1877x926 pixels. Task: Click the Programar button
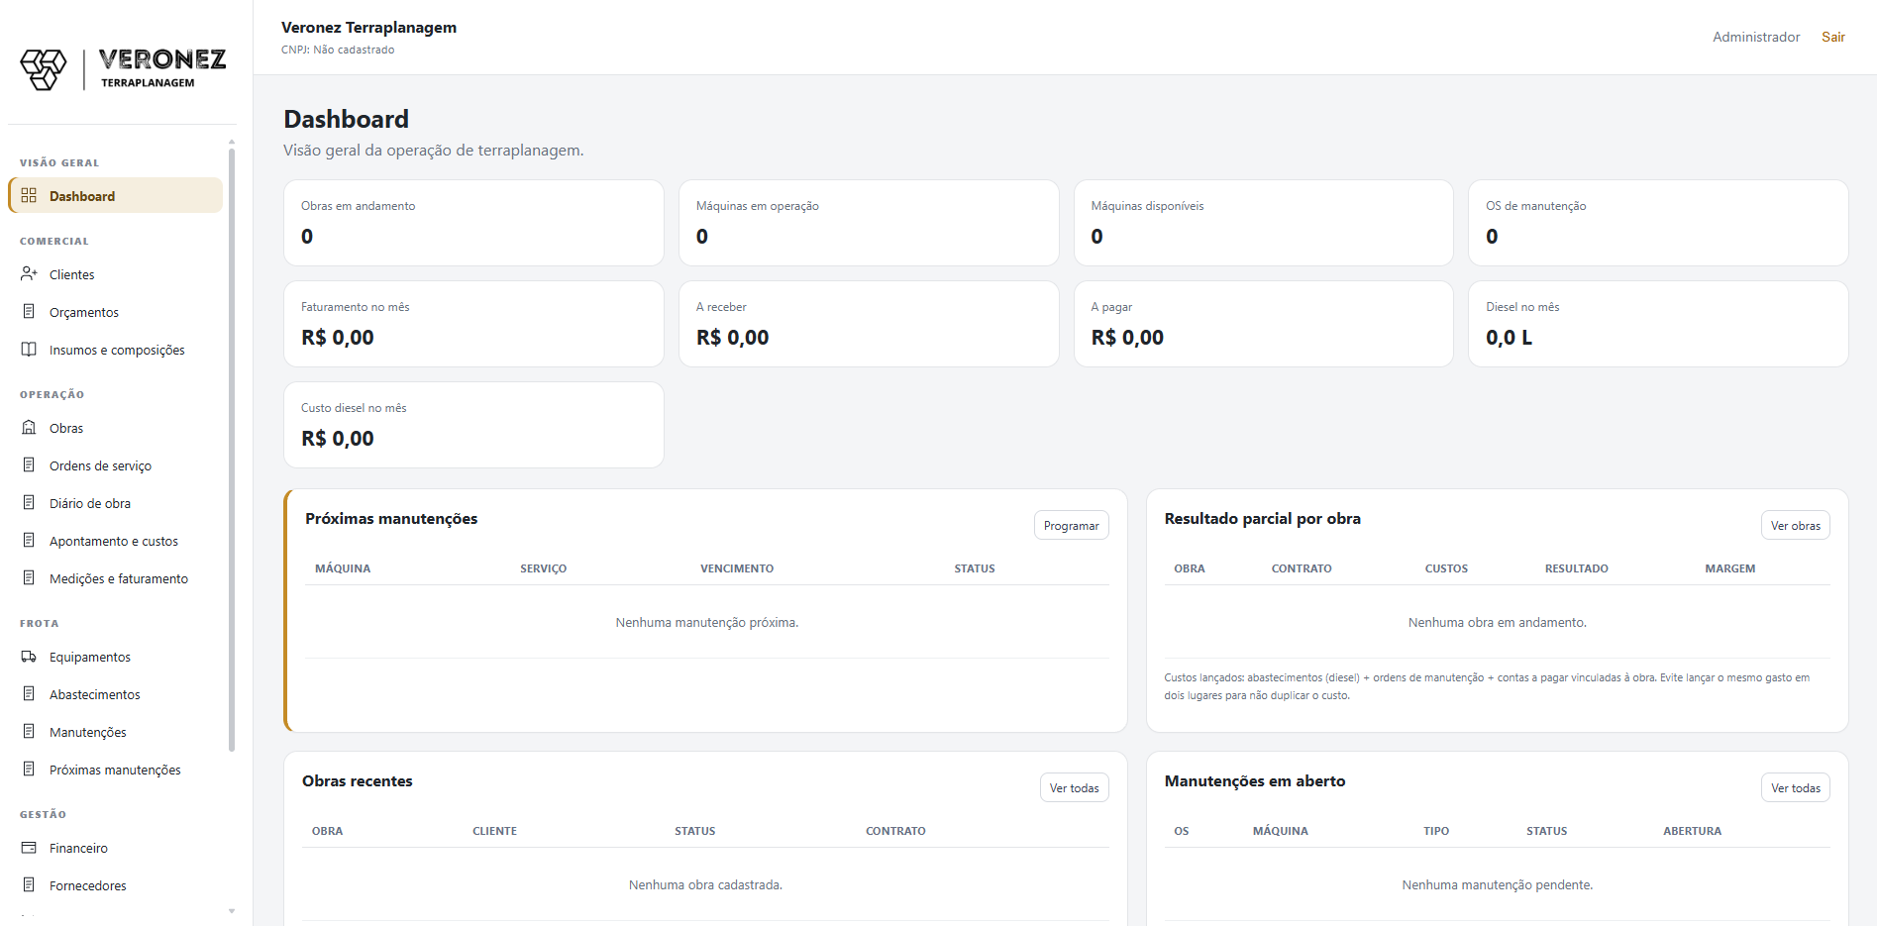(1071, 525)
